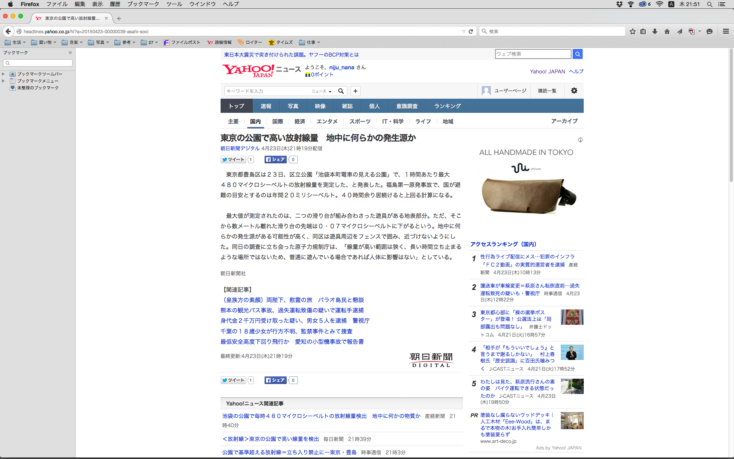Reload the page with refresh icon
Image resolution: width=734 pixels, height=459 pixels.
coord(471,31)
